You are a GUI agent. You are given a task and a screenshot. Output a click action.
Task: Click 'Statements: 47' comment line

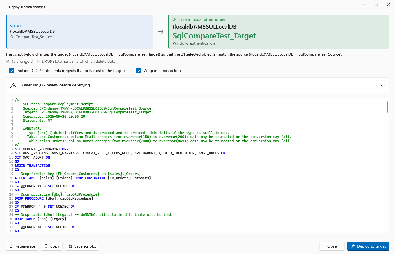point(37,121)
